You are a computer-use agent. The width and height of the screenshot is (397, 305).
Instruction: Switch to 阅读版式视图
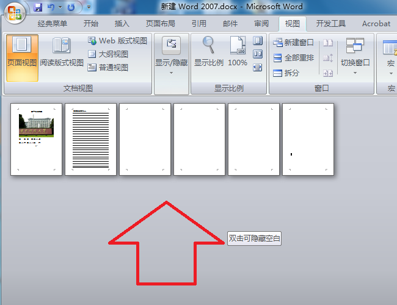[62, 52]
